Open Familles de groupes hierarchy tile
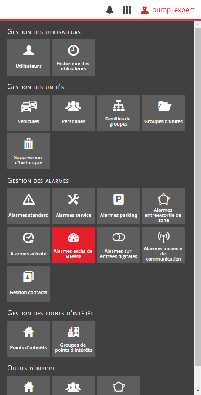The image size is (201, 395). (119, 112)
